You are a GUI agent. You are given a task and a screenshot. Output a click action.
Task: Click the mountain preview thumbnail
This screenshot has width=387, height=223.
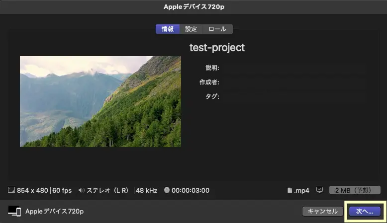100,101
